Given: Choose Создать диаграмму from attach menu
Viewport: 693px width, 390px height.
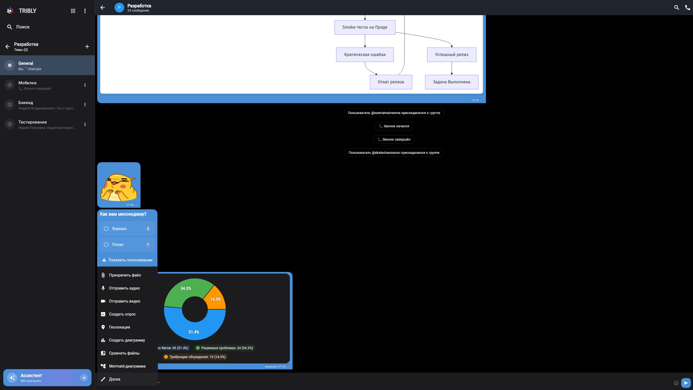Looking at the screenshot, I should click(127, 340).
